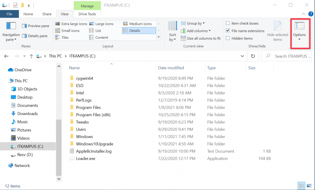
Task: Uncheck File name extensions
Action: [228, 30]
